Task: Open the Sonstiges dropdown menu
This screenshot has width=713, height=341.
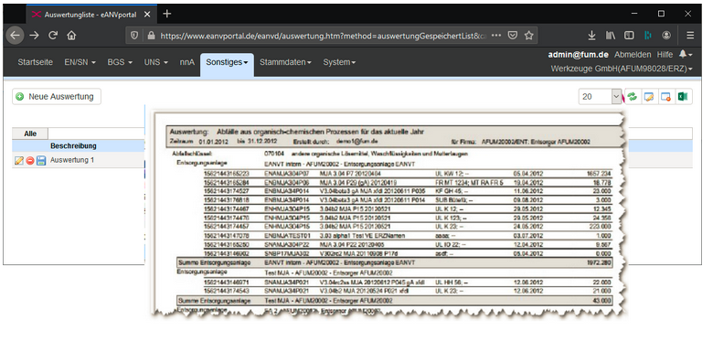Action: pyautogui.click(x=227, y=62)
